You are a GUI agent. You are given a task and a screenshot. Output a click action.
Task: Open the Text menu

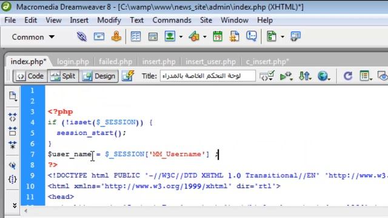(136, 20)
